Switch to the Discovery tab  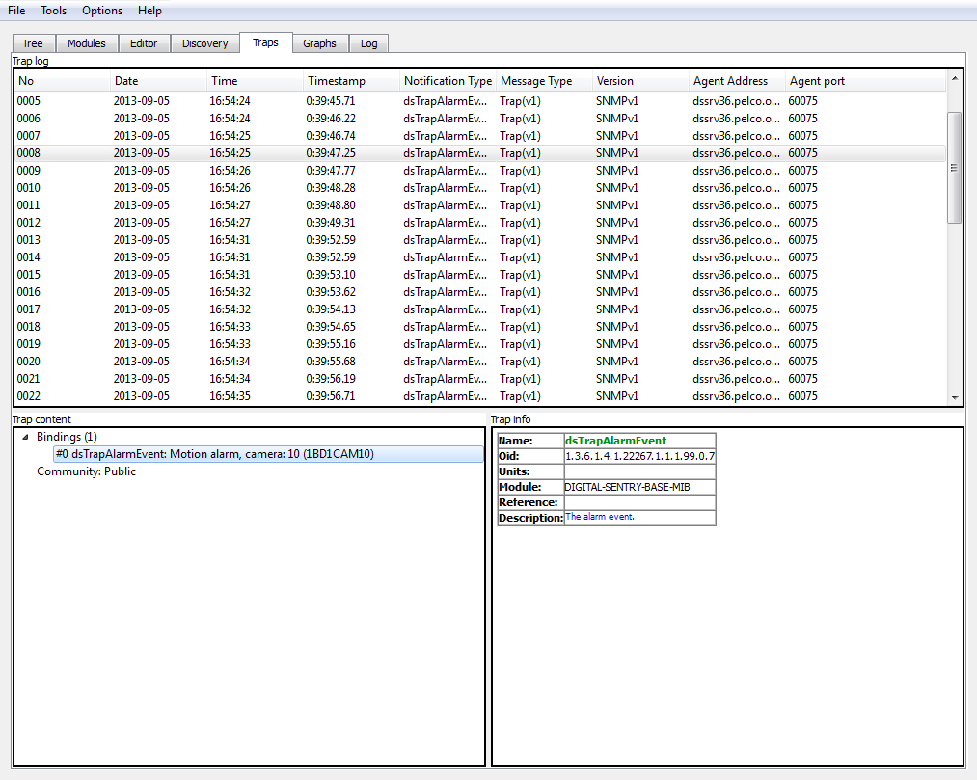(204, 43)
